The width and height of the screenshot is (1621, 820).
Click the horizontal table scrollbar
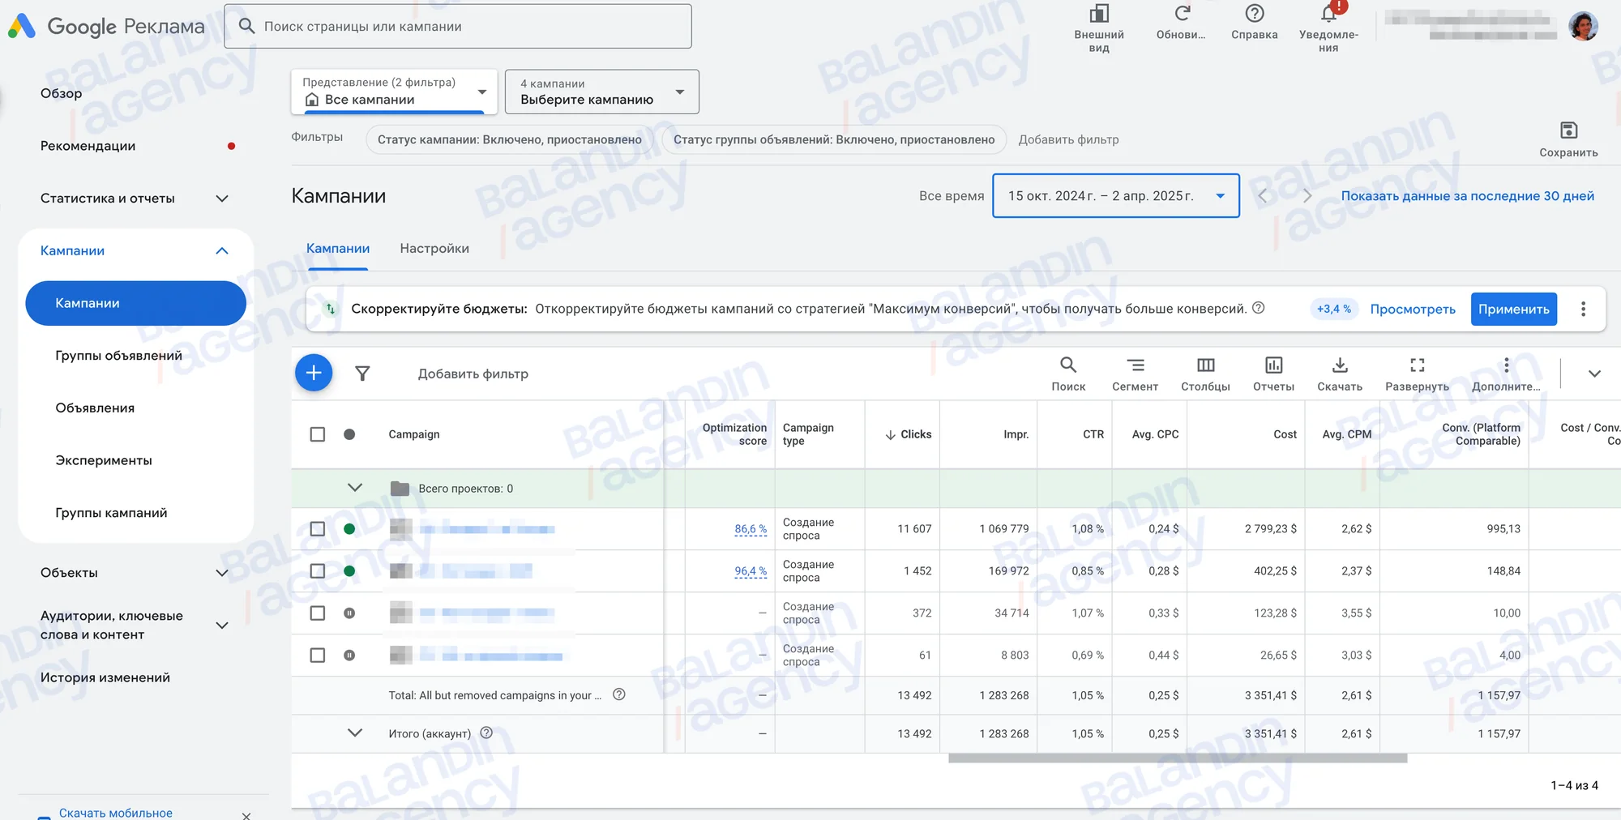[1178, 758]
